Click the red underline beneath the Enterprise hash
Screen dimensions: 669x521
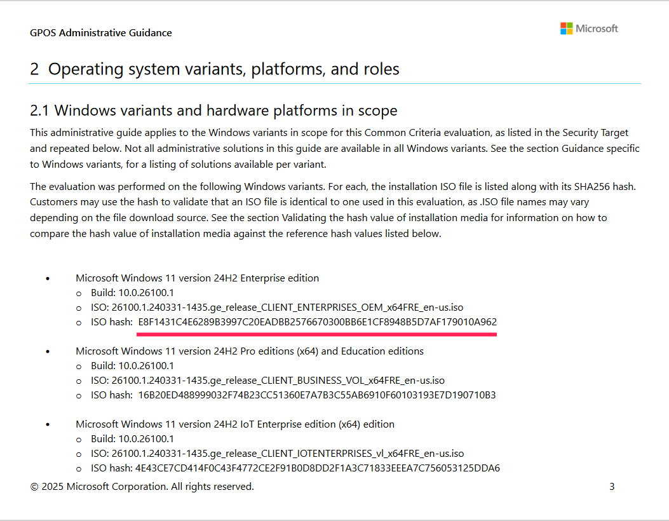click(x=316, y=335)
